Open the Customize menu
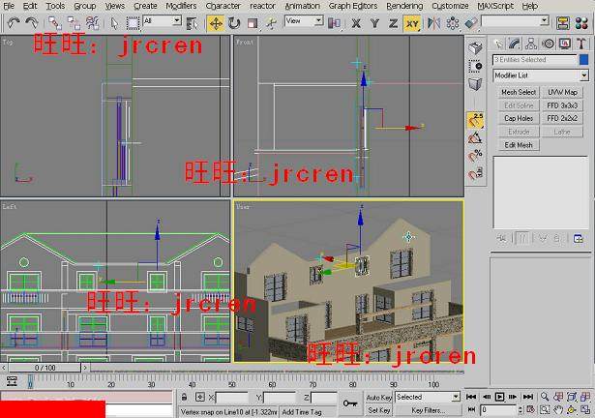 [450, 6]
